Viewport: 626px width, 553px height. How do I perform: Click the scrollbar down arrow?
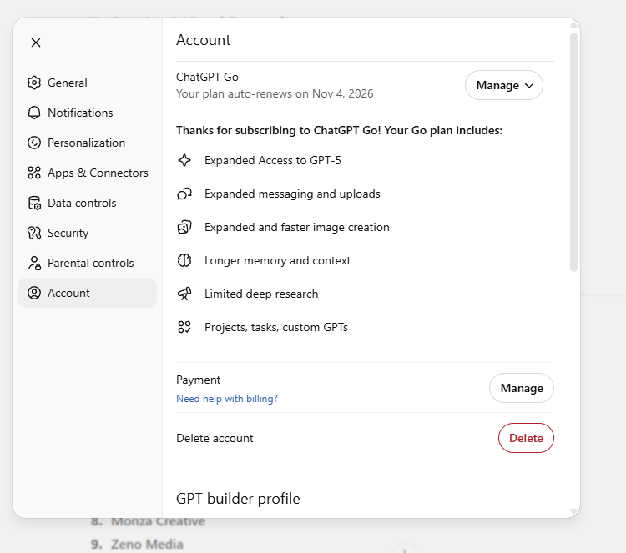[x=573, y=511]
